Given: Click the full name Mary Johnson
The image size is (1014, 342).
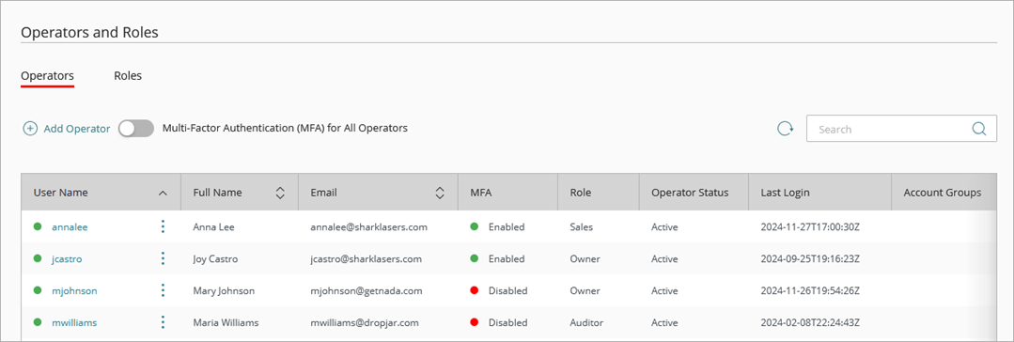Looking at the screenshot, I should tap(224, 290).
